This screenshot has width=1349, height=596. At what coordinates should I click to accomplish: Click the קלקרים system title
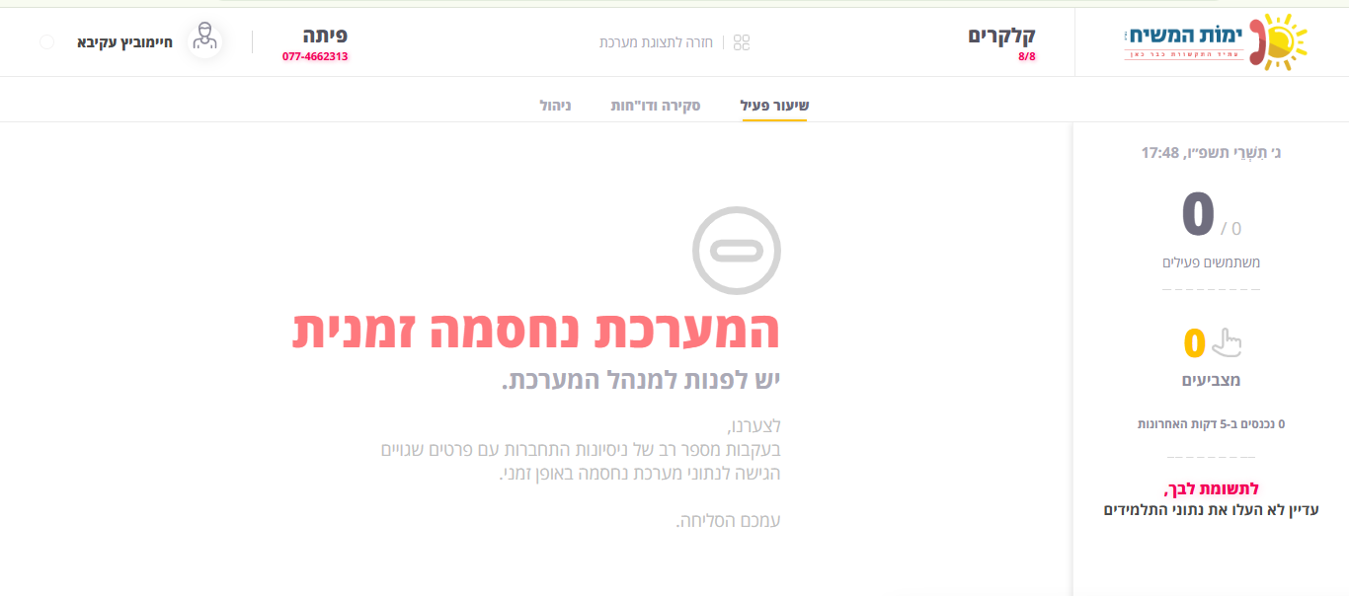tap(1001, 36)
